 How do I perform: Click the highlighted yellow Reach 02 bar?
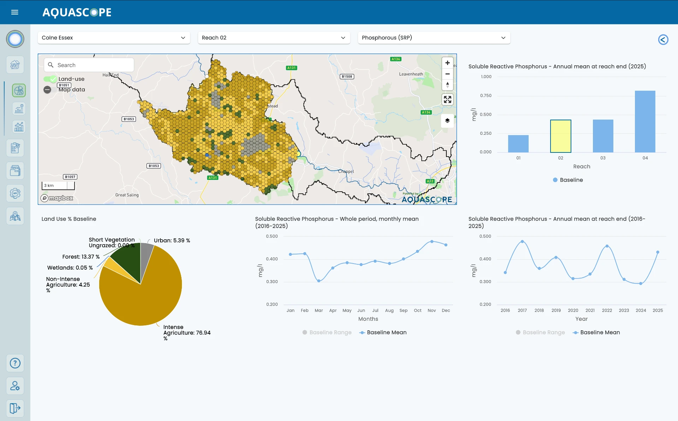click(x=560, y=136)
